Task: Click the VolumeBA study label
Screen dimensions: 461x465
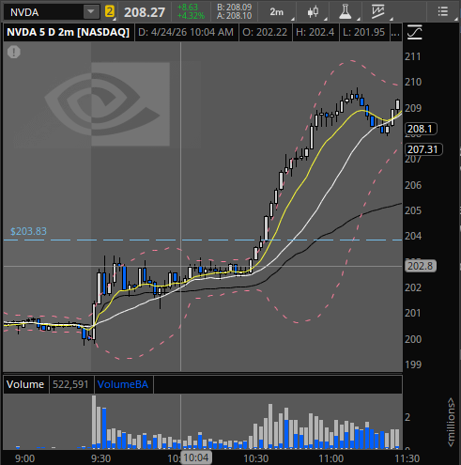Action: point(123,384)
